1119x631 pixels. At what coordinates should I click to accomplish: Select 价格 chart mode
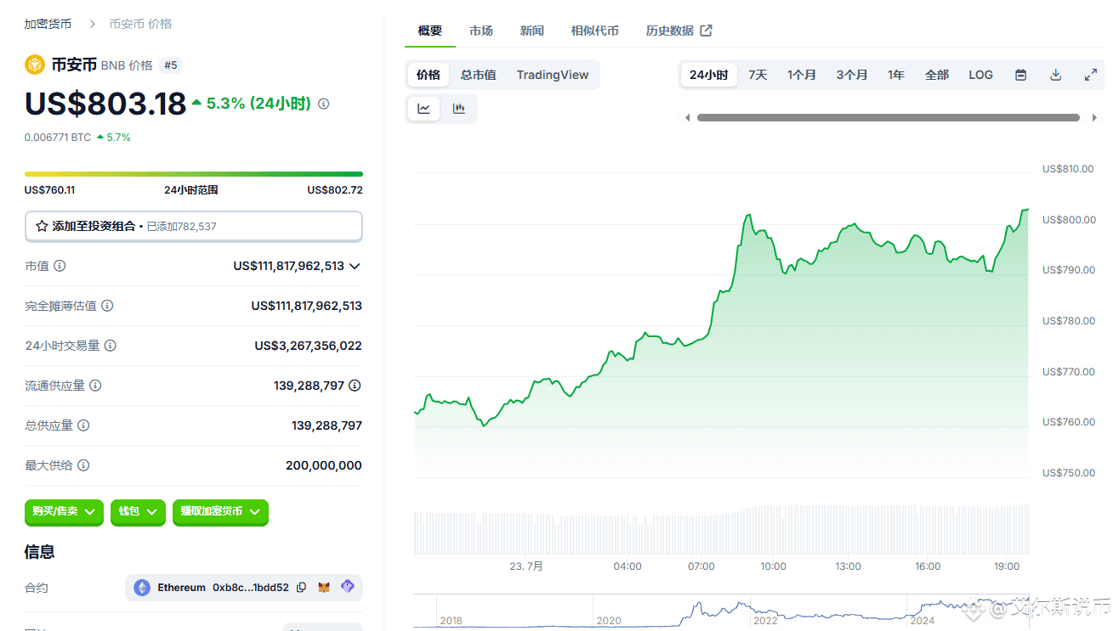pos(429,75)
